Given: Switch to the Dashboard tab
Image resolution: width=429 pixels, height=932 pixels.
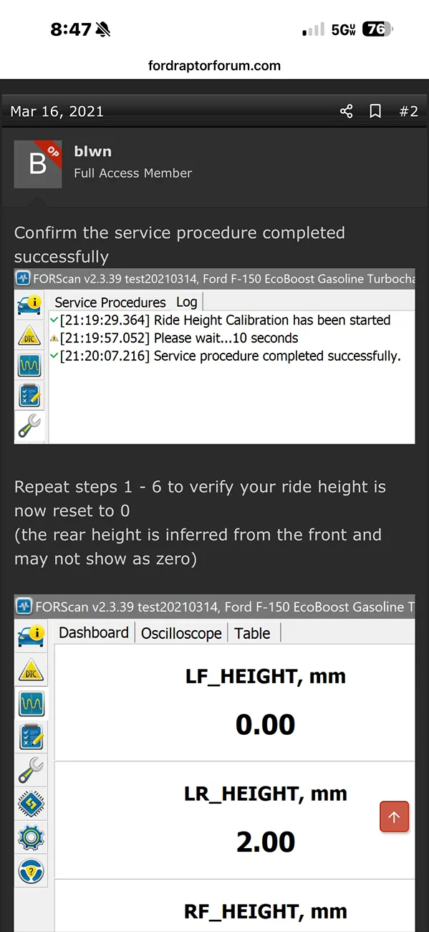Looking at the screenshot, I should click(94, 632).
